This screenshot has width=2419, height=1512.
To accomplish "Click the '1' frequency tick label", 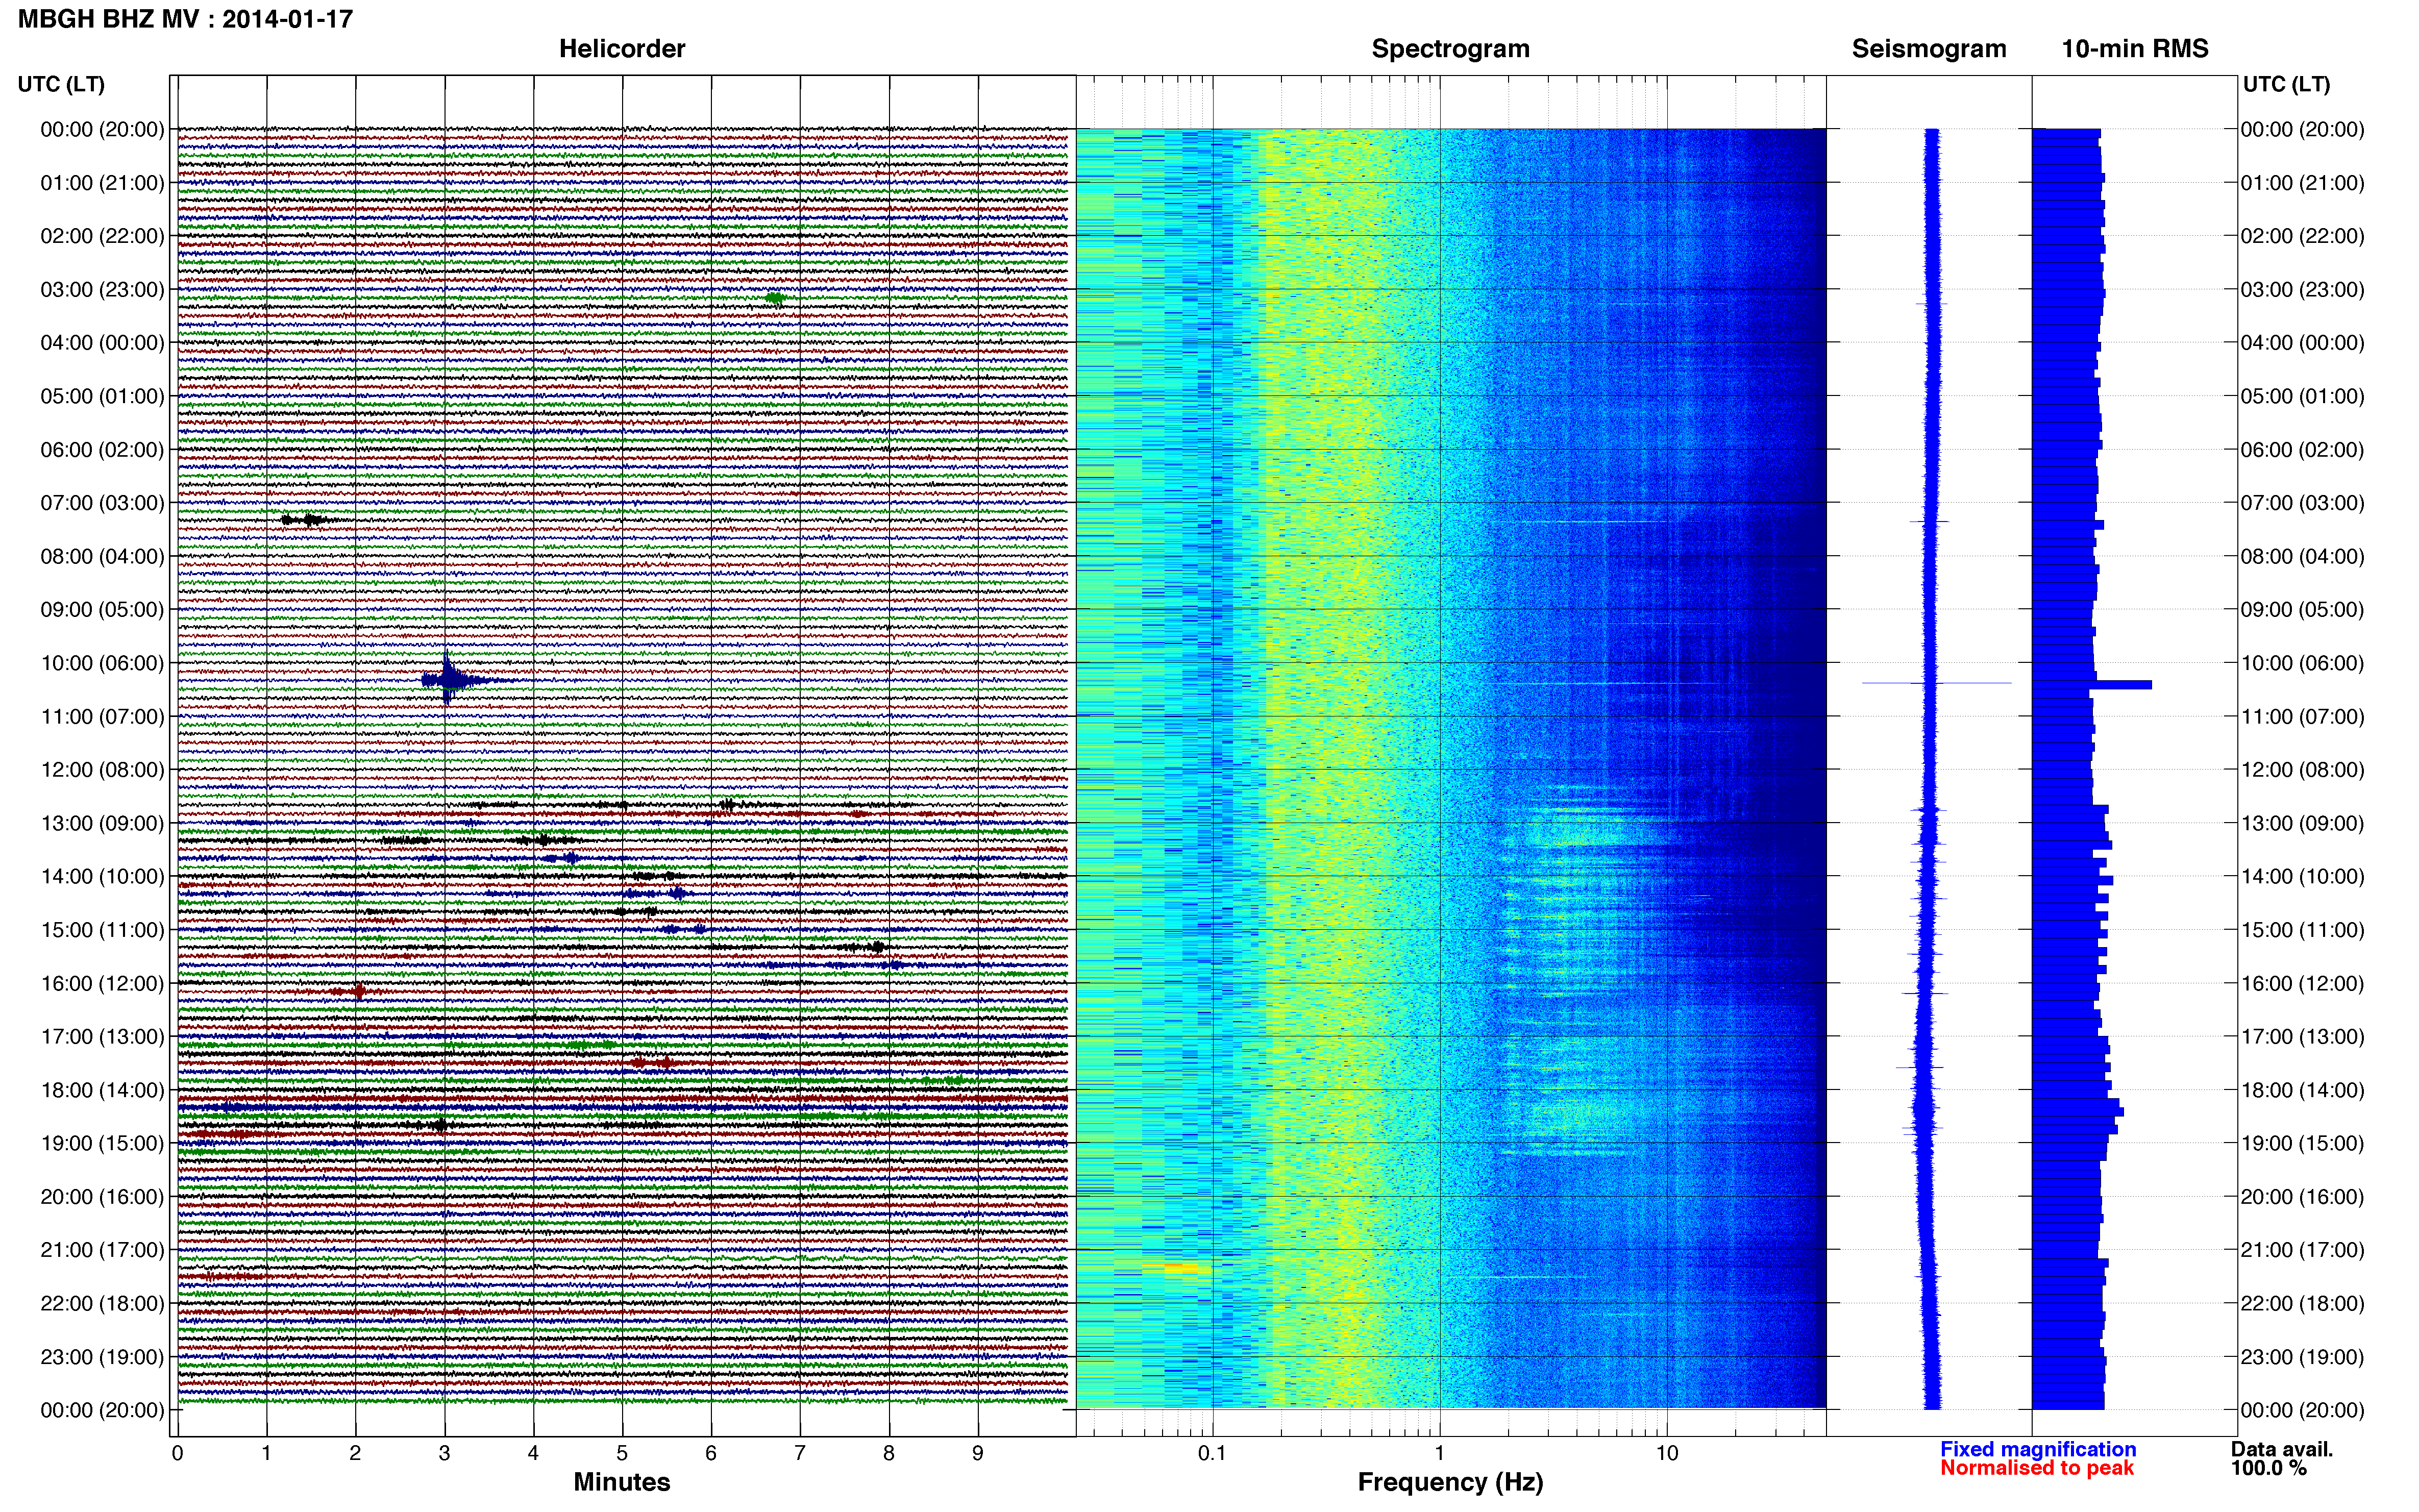I will click(1440, 1453).
